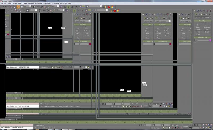Image resolution: width=213 pixels, height=130 pixels.
Task: Click Add Time Tag in bottom status bar
Action: (x=155, y=128)
